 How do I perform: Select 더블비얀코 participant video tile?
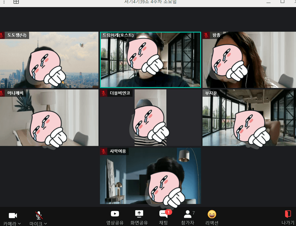tap(150, 117)
